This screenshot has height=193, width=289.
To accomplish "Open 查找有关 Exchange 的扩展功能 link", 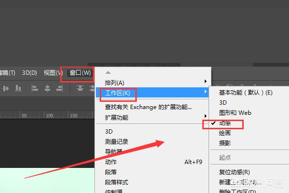I will (x=148, y=107).
